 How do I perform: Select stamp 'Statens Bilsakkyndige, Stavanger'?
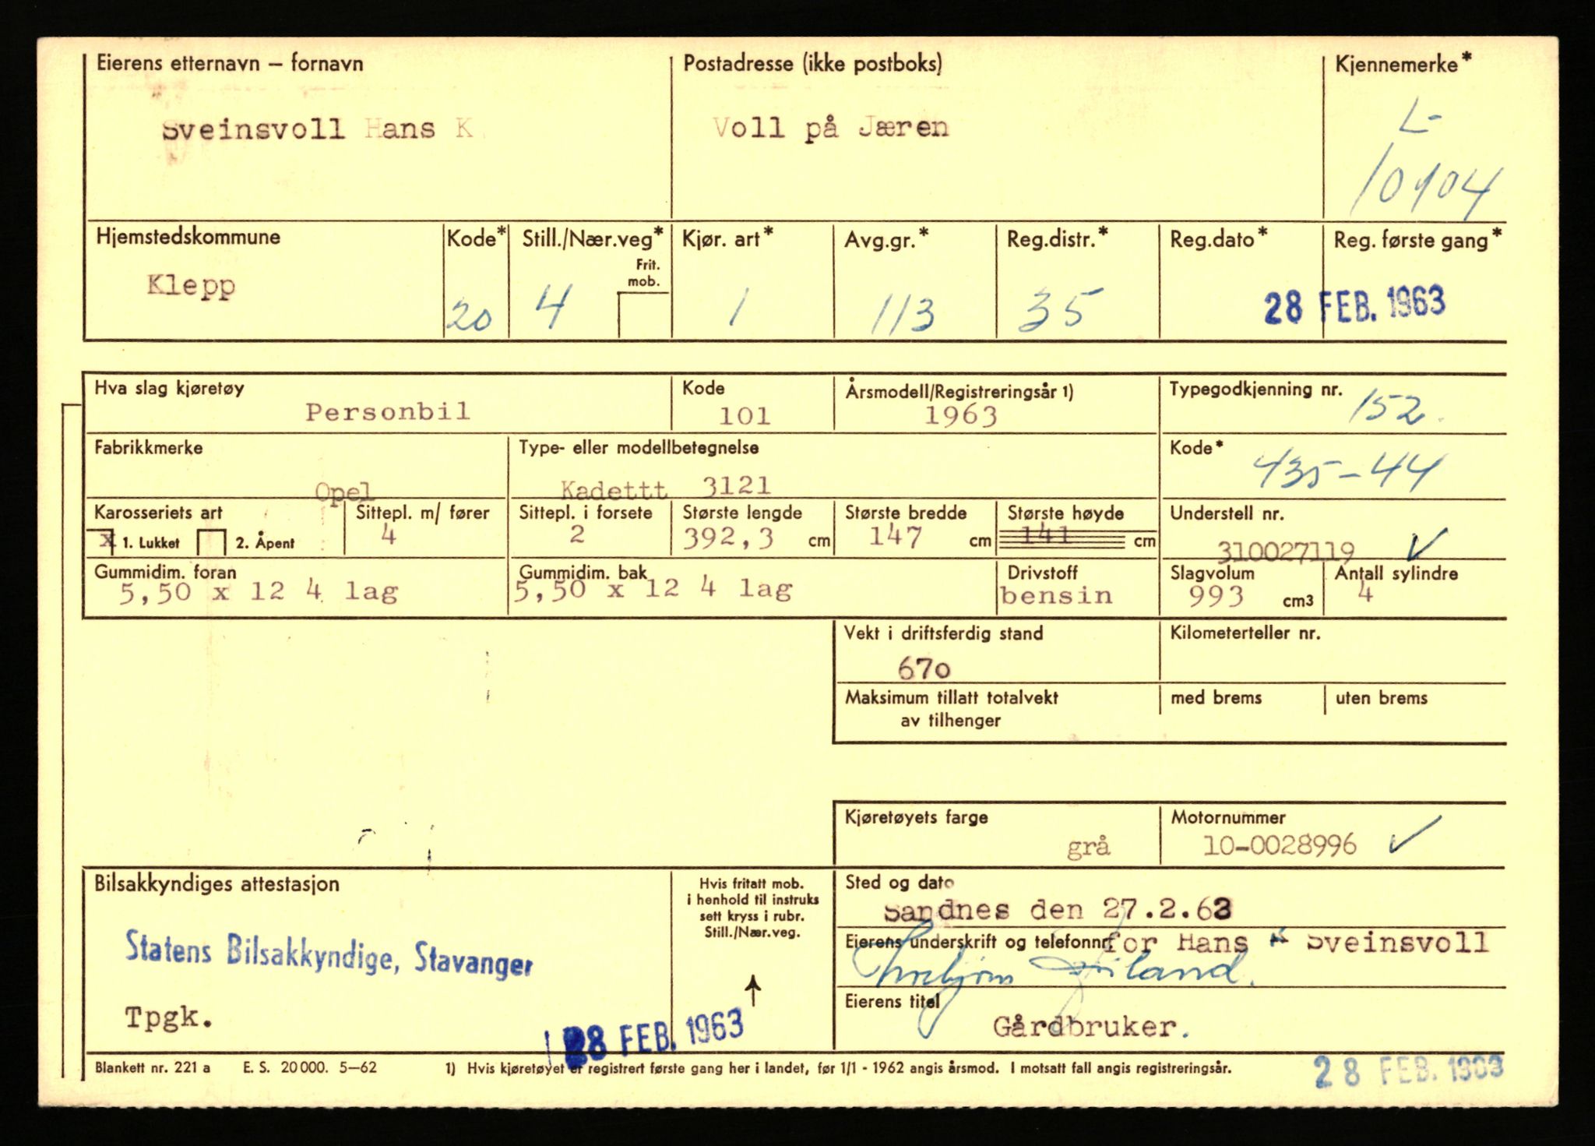pos(329,954)
